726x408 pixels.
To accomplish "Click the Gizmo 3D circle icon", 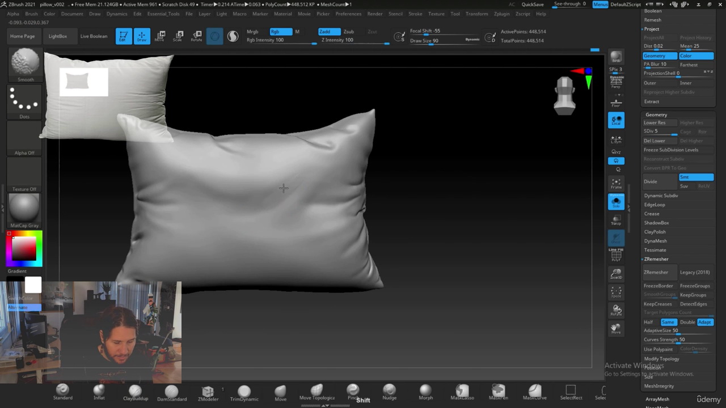I will tap(214, 36).
